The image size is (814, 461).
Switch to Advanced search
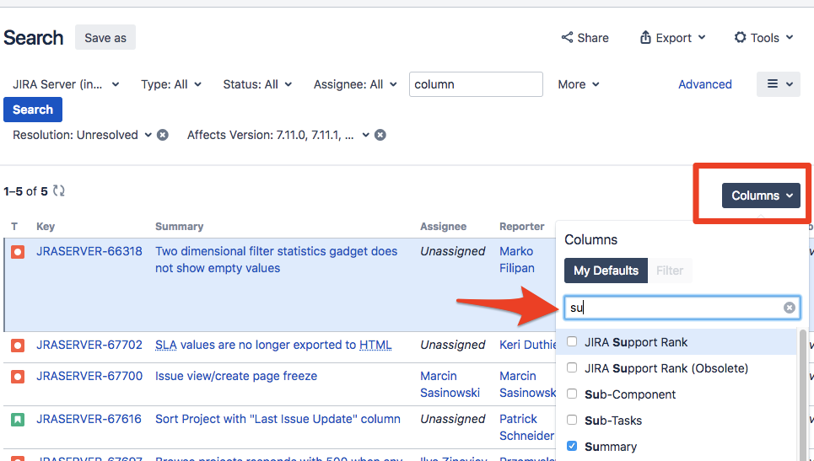[x=705, y=84]
